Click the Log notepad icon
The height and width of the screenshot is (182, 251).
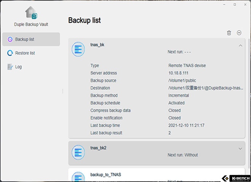pos(10,67)
